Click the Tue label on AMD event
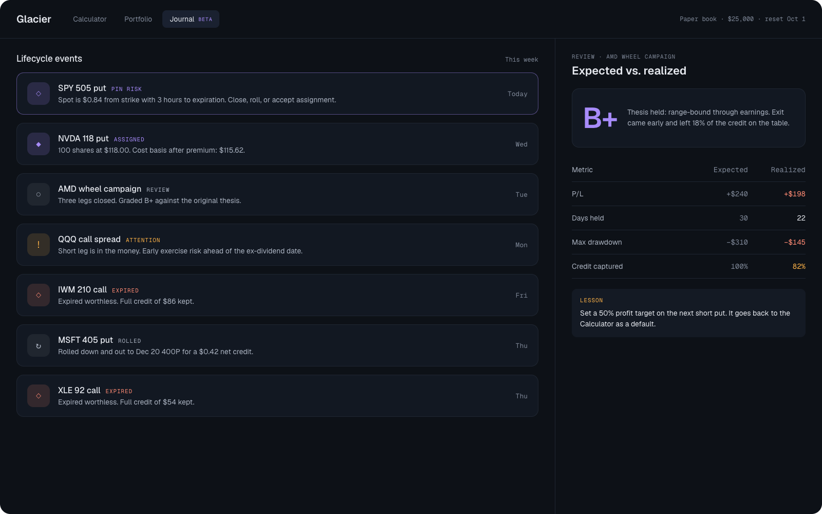Image resolution: width=822 pixels, height=514 pixels. (521, 195)
